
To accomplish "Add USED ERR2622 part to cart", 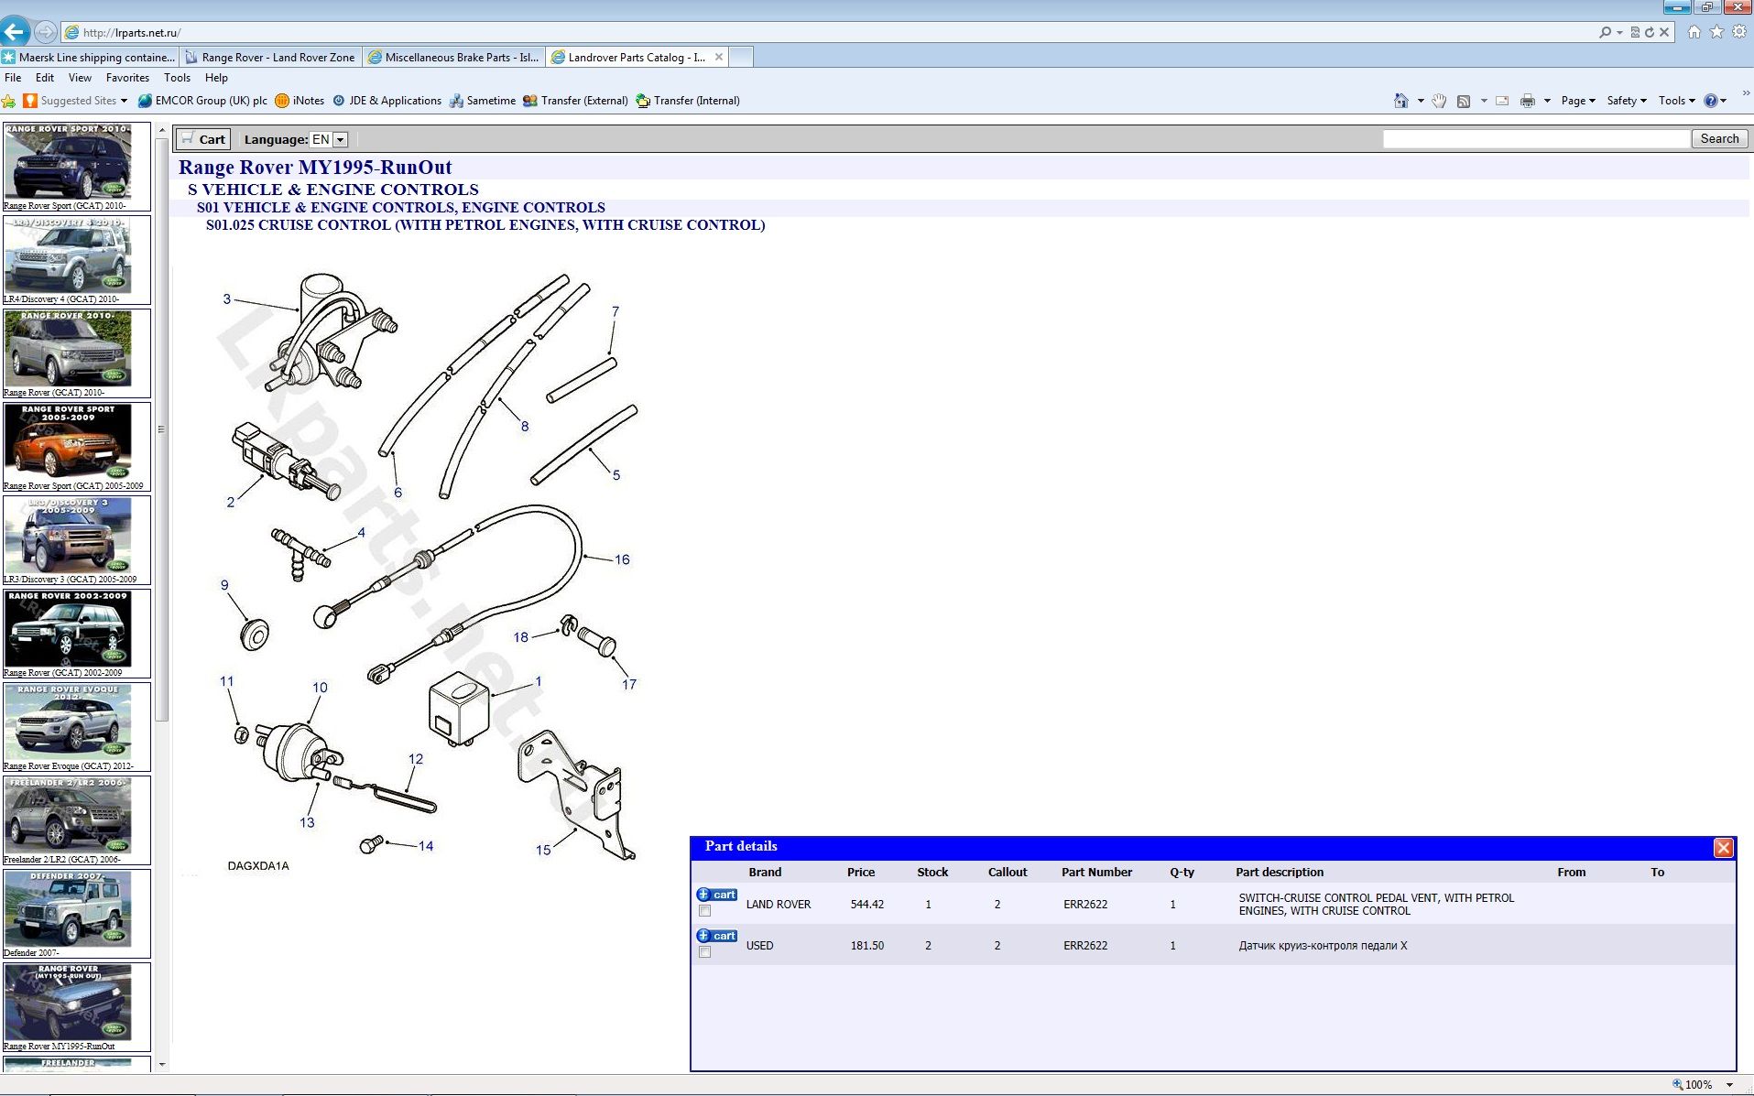I will click(716, 936).
